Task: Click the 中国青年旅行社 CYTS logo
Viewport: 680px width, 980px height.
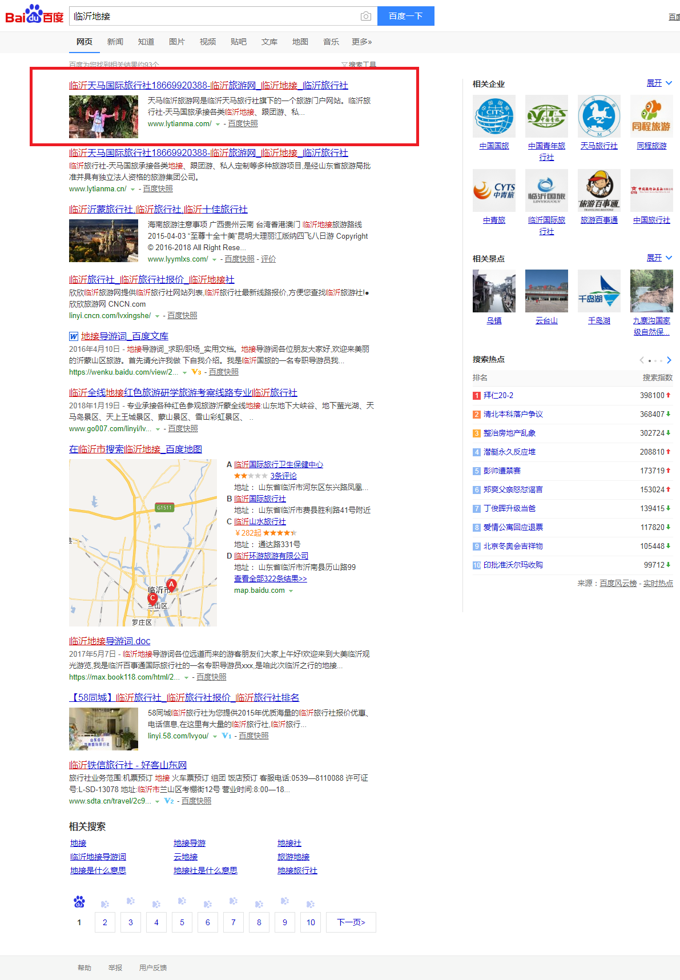Action: (x=546, y=116)
